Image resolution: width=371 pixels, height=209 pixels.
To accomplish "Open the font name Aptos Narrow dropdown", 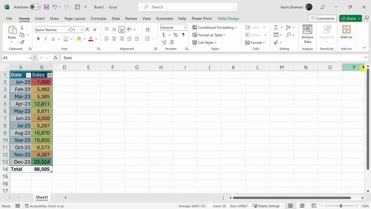I will 68,30.
